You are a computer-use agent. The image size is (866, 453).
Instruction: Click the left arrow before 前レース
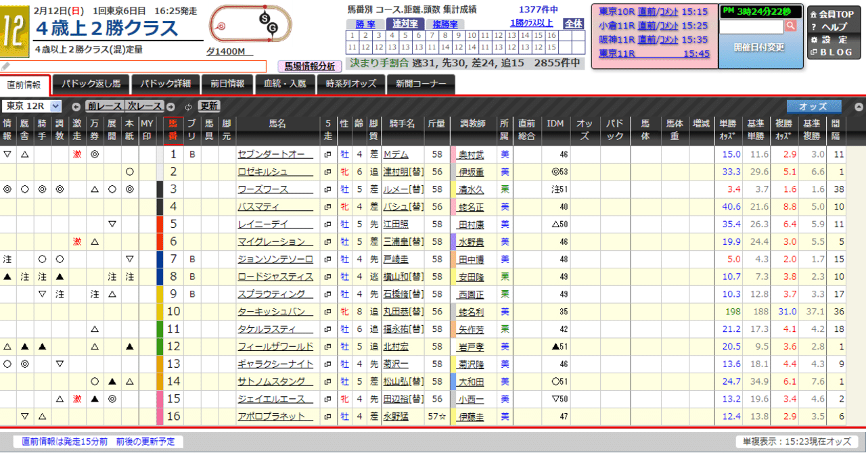76,106
